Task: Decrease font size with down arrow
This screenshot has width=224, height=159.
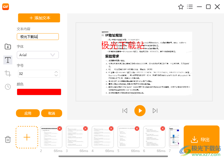Action: tap(56, 75)
